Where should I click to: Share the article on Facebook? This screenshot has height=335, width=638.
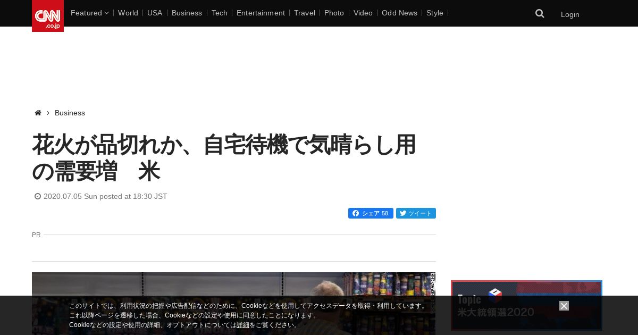pyautogui.click(x=371, y=213)
